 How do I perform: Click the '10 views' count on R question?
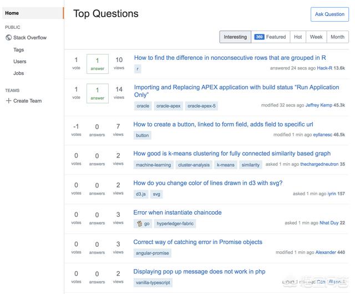119,63
